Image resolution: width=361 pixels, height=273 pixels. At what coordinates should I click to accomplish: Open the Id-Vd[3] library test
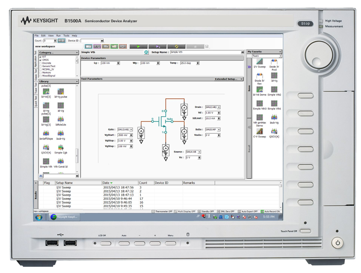[x=46, y=93]
